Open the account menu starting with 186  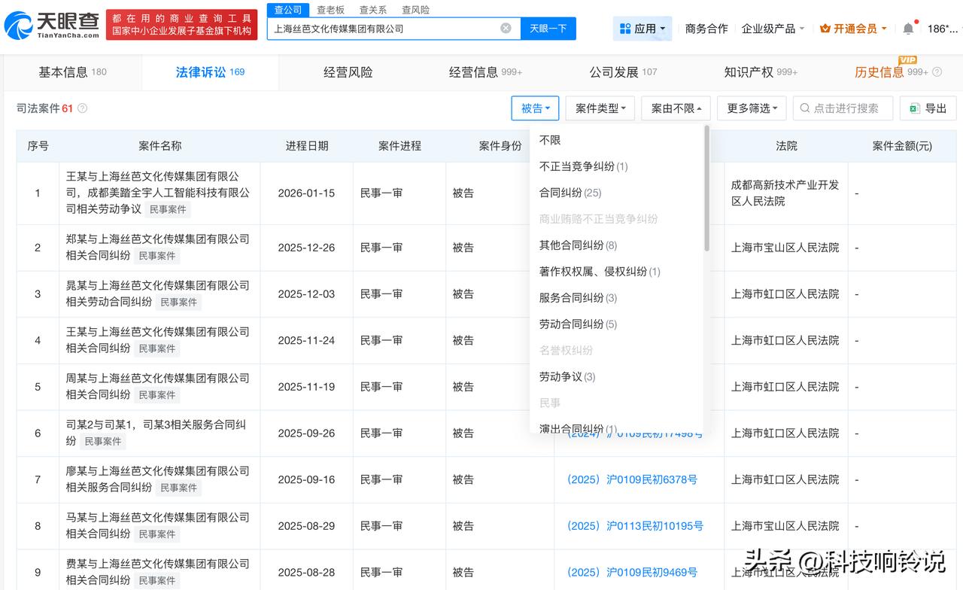coord(943,29)
